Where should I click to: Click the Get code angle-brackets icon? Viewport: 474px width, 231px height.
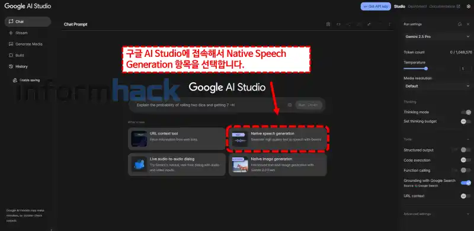pos(338,24)
